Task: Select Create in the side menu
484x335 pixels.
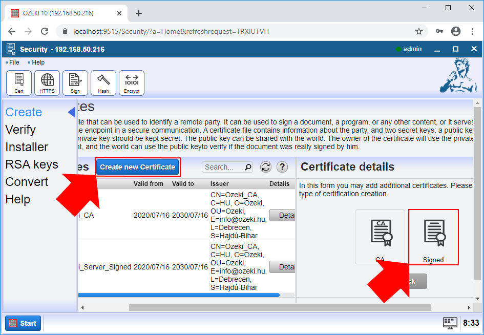Action: pos(24,112)
